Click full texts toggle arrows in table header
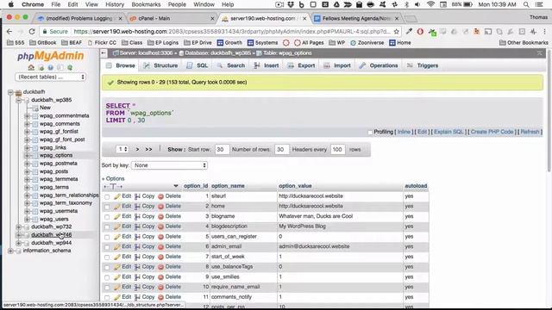 pyautogui.click(x=113, y=186)
